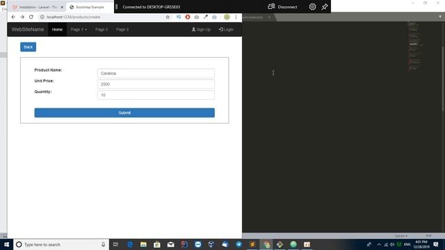The width and height of the screenshot is (445, 250).
Task: Go to Home in the navbar
Action: coord(57,29)
